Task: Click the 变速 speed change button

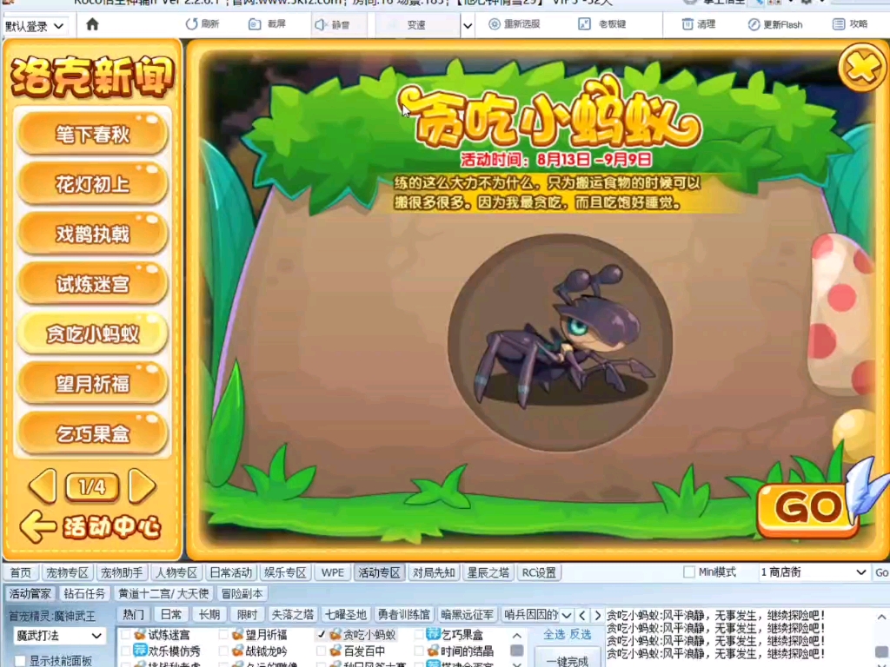Action: (417, 25)
